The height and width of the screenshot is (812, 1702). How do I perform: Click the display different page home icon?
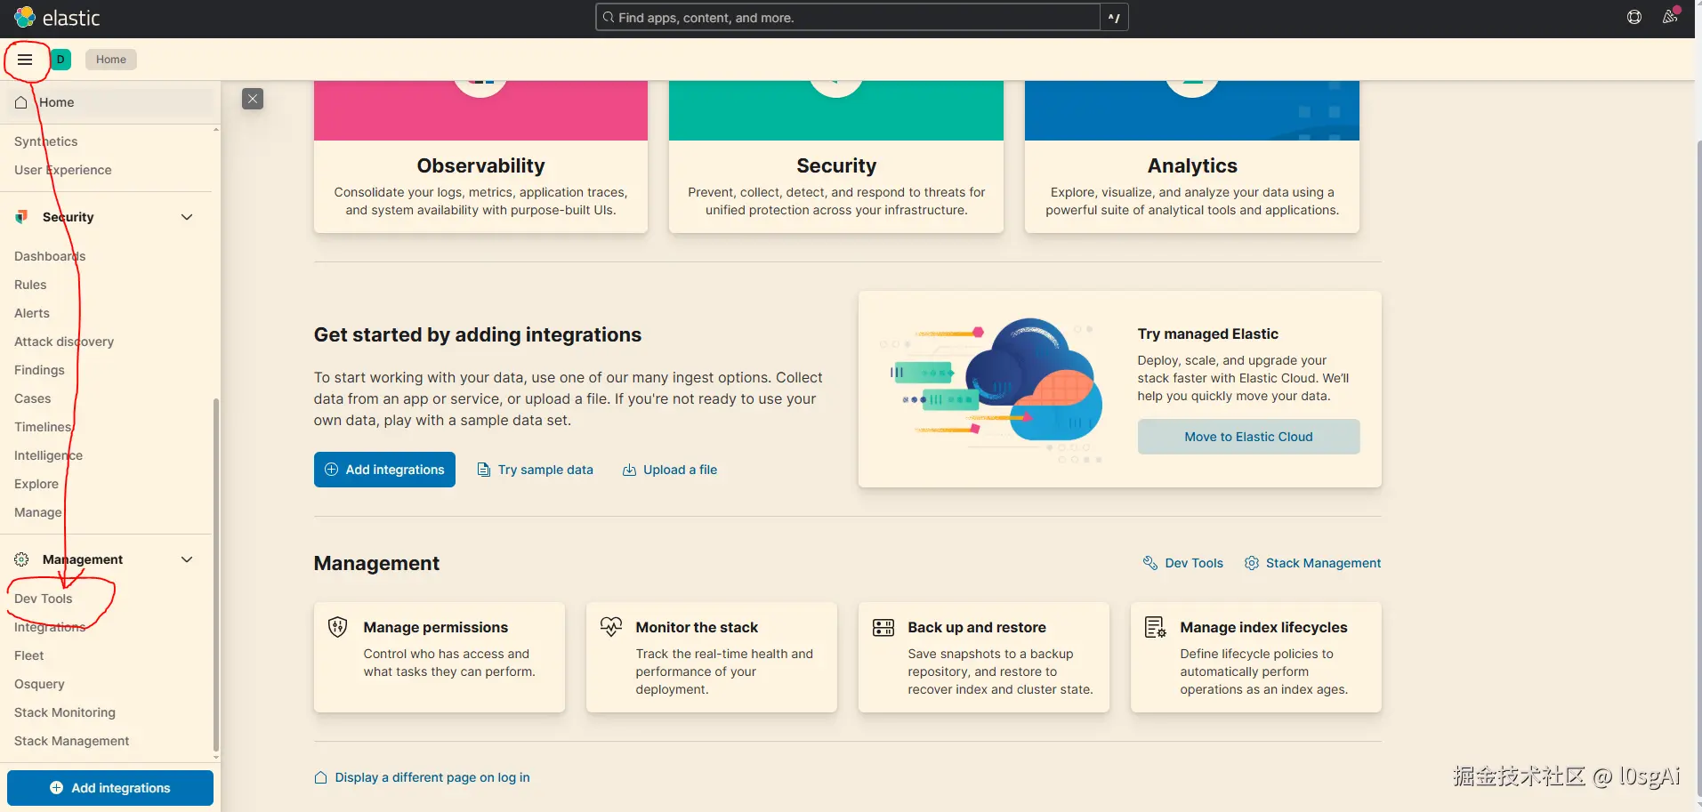pos(320,777)
